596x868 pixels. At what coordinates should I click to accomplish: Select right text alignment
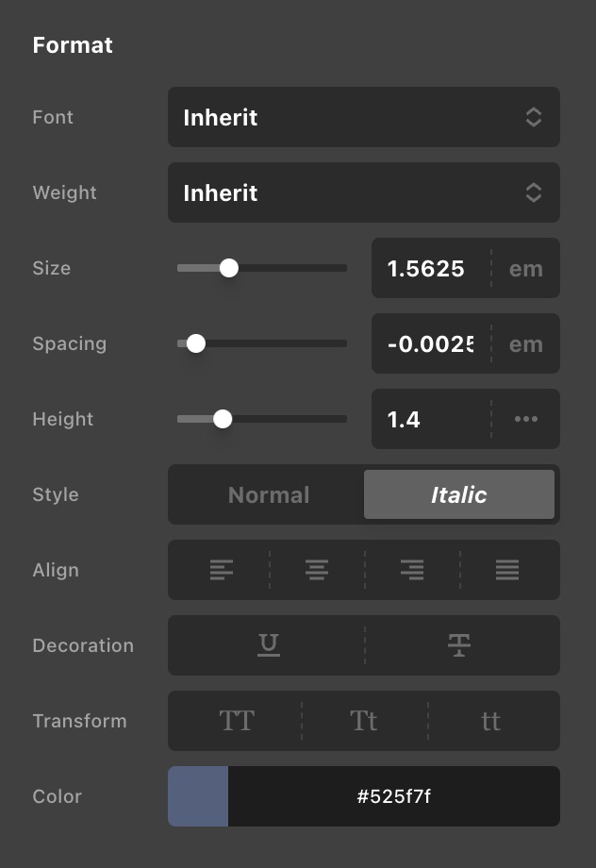(410, 570)
